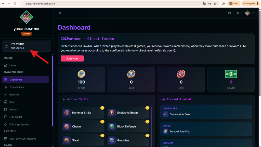The height and width of the screenshot is (147, 261).
Task: Open the wallet icon in top header
Action: 229,13
